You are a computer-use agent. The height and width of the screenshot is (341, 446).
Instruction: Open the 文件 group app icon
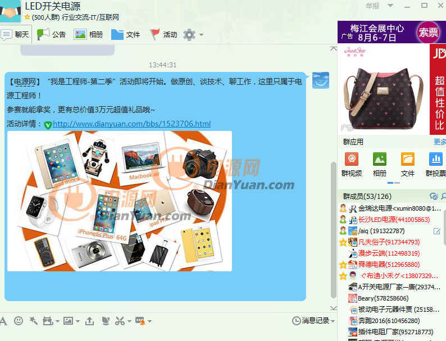click(x=408, y=165)
